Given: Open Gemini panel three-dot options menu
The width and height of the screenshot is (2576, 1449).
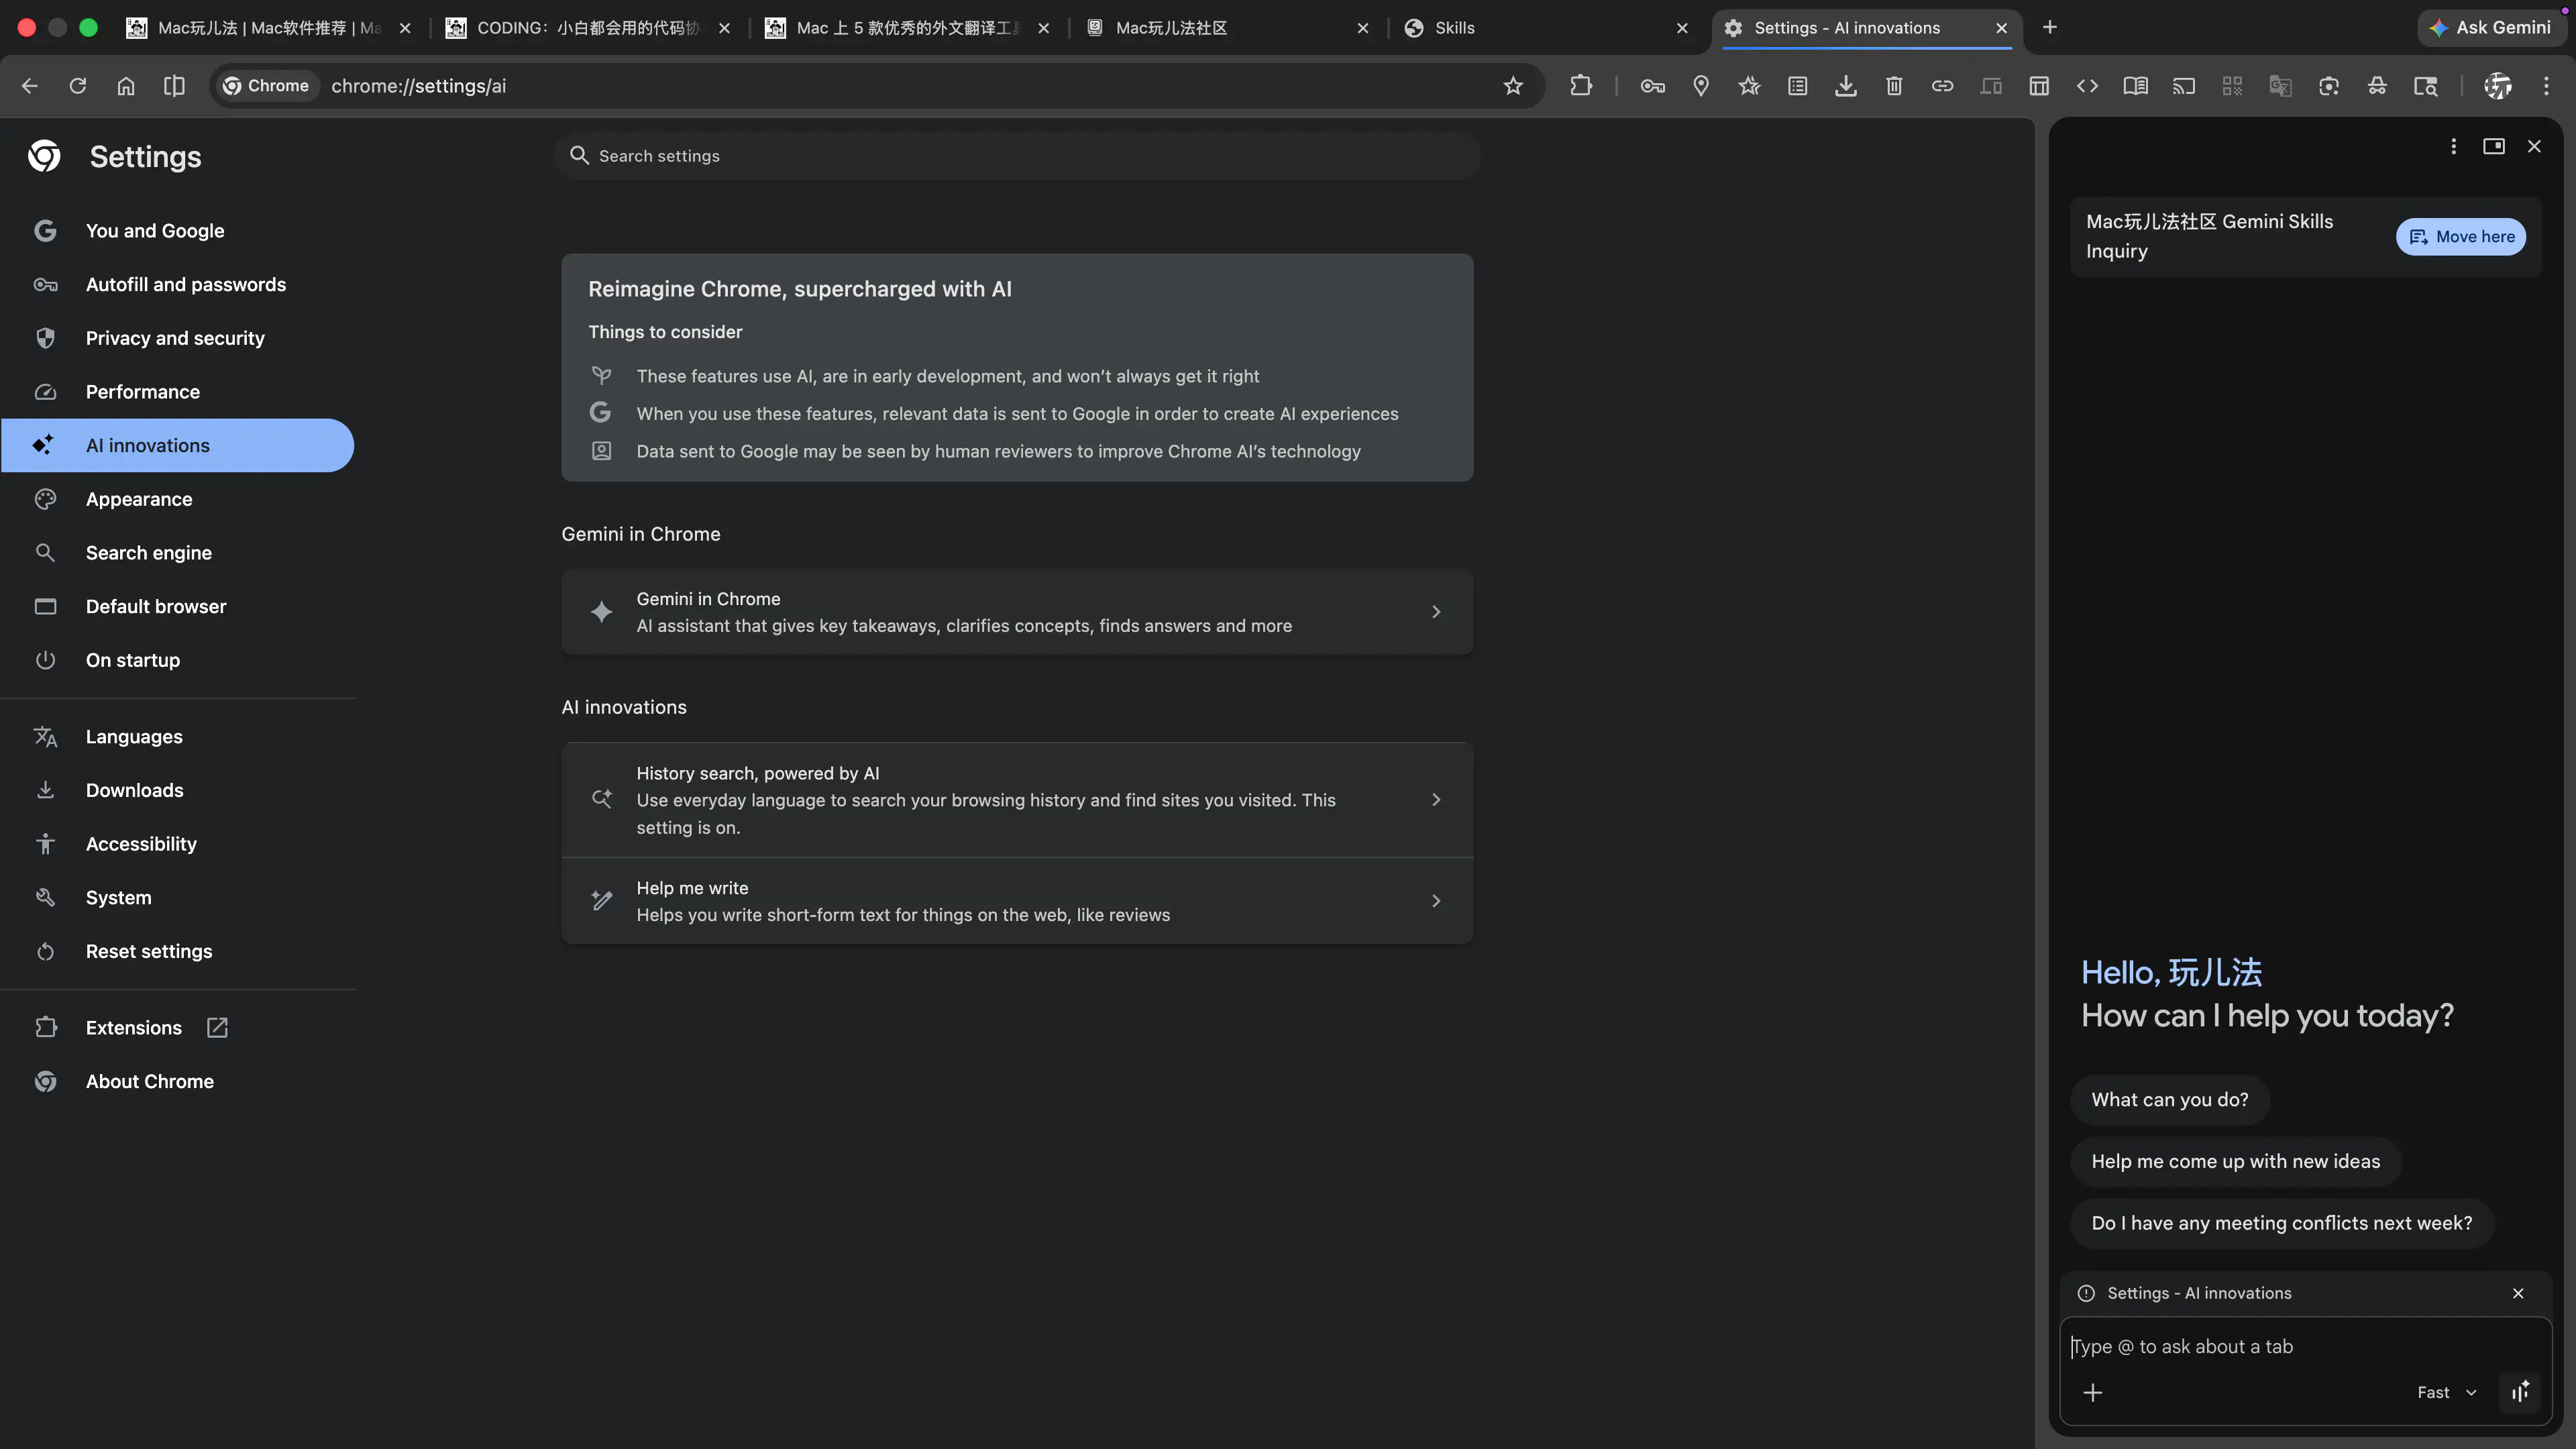Looking at the screenshot, I should 2453,147.
